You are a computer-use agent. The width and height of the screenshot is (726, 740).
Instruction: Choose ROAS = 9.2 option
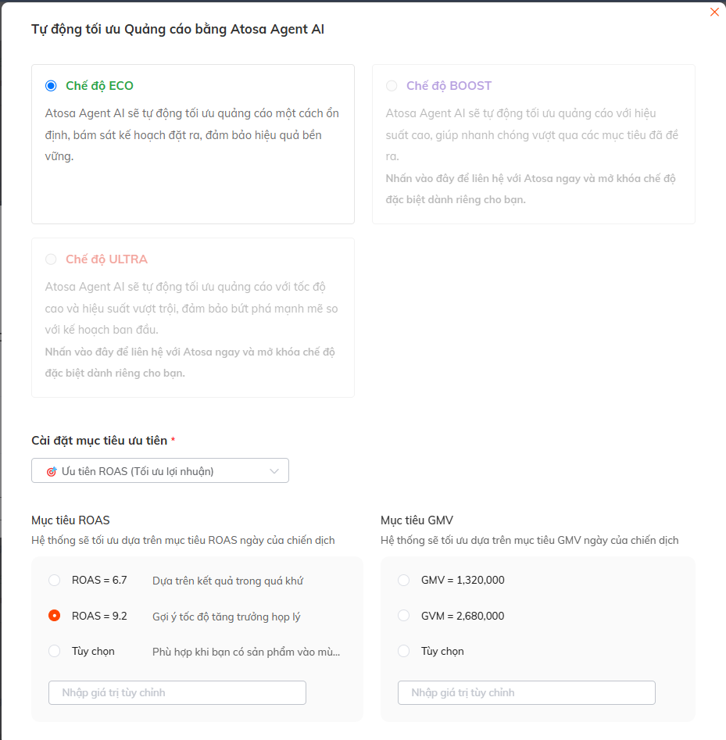point(54,616)
